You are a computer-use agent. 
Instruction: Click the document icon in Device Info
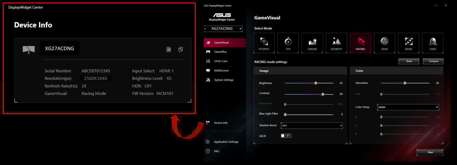pos(168,49)
